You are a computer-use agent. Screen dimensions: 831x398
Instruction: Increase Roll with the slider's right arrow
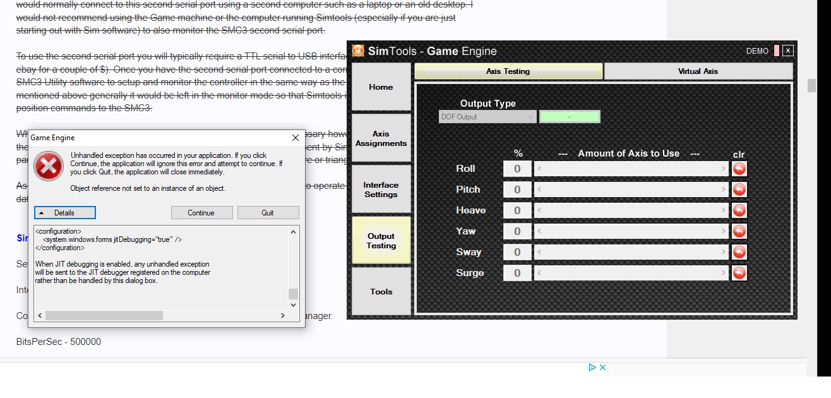tap(724, 169)
